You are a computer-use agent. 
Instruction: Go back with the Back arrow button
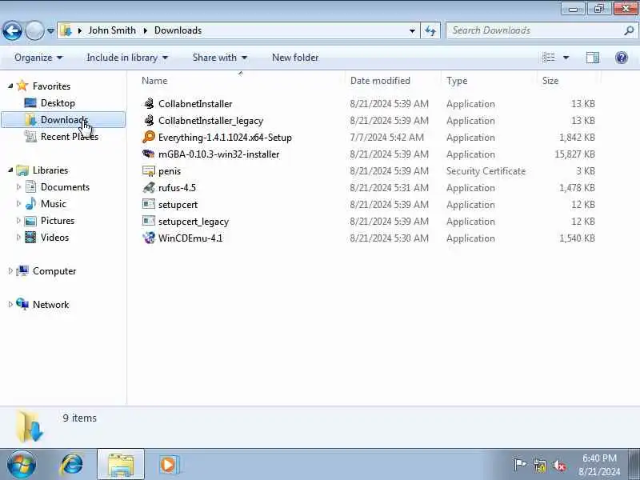tap(12, 30)
